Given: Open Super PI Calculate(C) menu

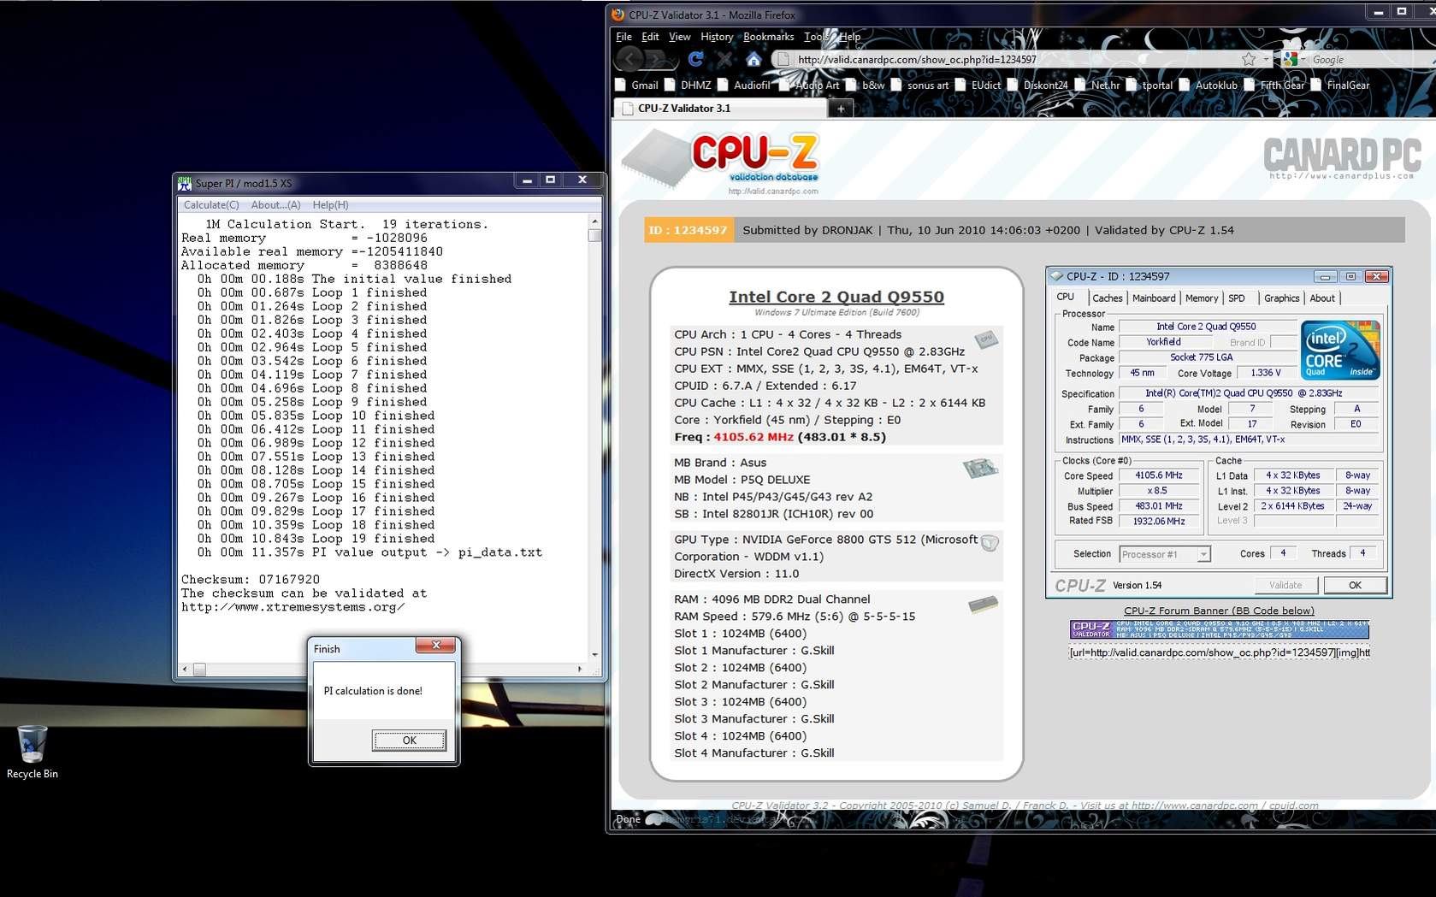Looking at the screenshot, I should [x=211, y=205].
